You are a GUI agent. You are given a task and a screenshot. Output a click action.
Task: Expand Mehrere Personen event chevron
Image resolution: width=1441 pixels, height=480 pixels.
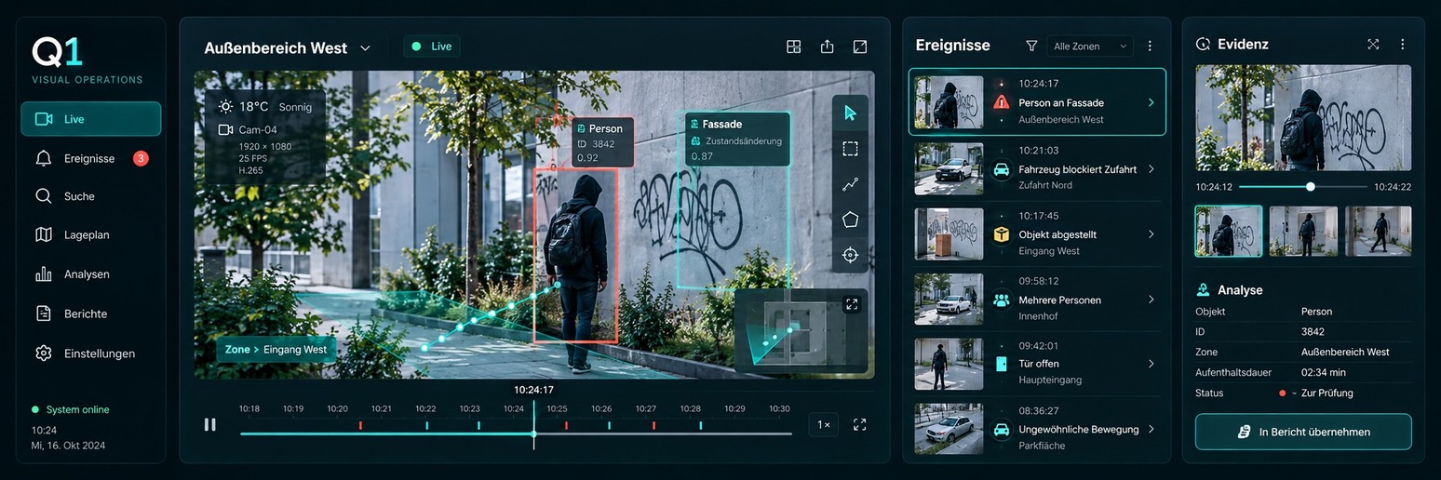1151,300
